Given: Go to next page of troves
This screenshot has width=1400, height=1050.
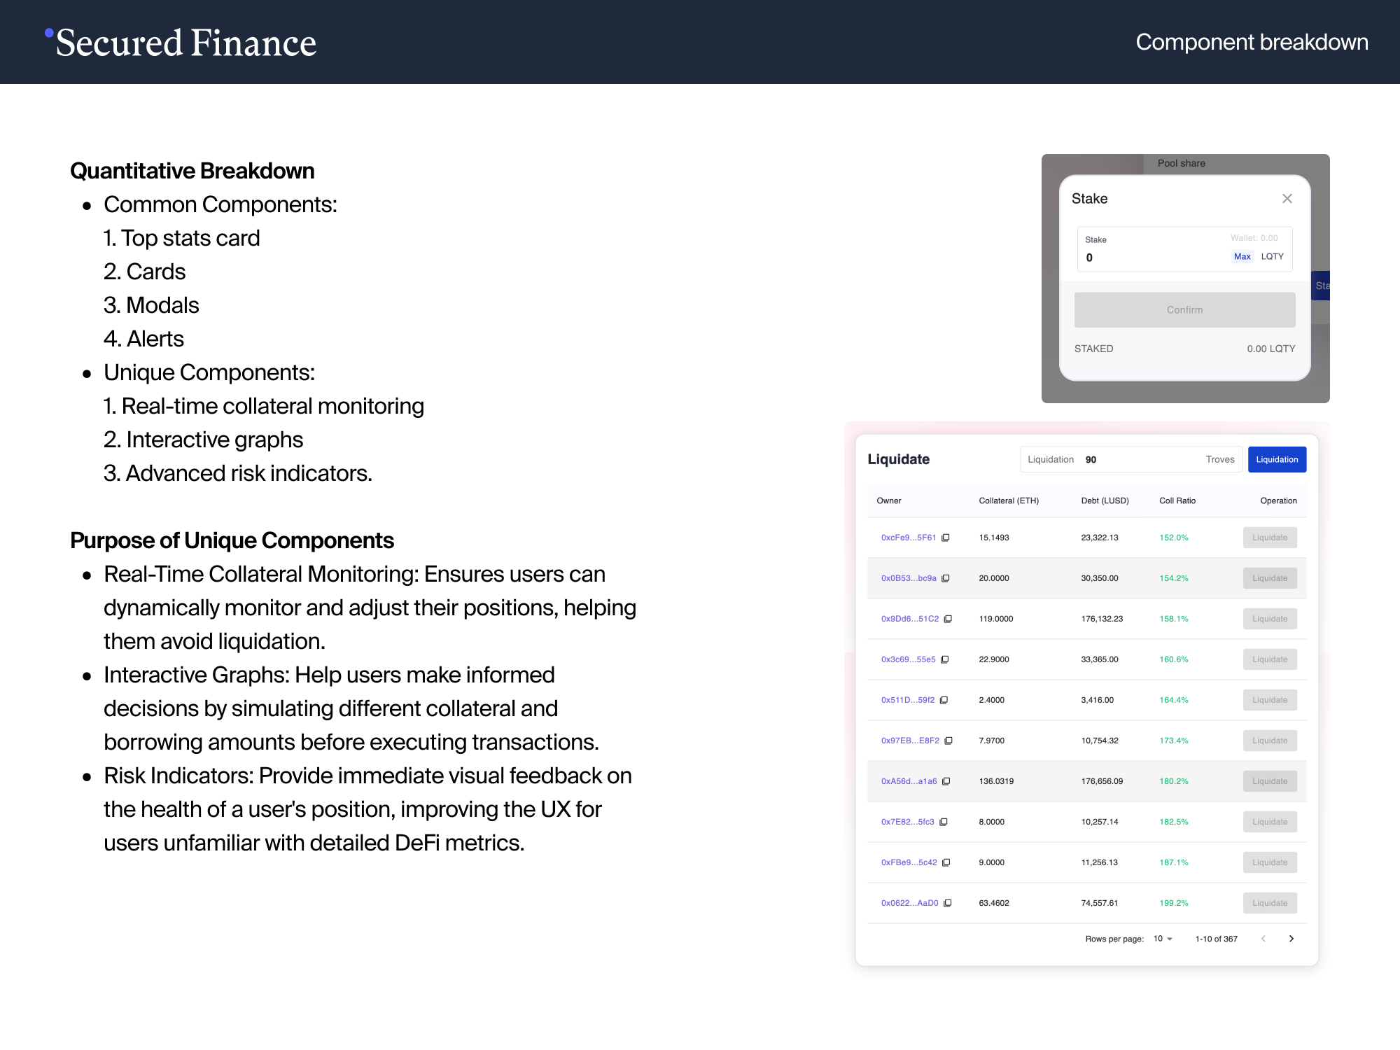Looking at the screenshot, I should (x=1291, y=939).
